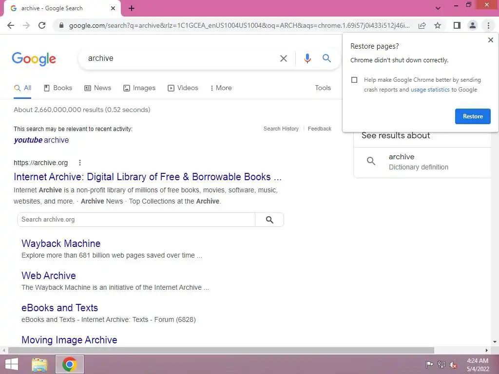Open the clock showing 4:24 AM
Screen dimensions: 499x374
[478, 365]
